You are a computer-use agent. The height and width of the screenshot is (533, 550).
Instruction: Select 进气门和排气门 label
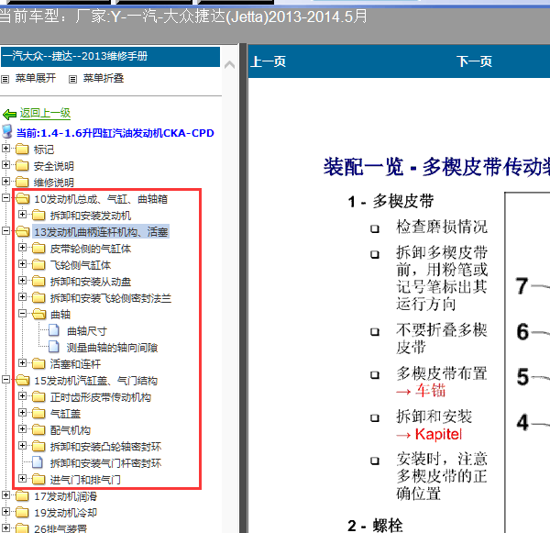point(85,480)
